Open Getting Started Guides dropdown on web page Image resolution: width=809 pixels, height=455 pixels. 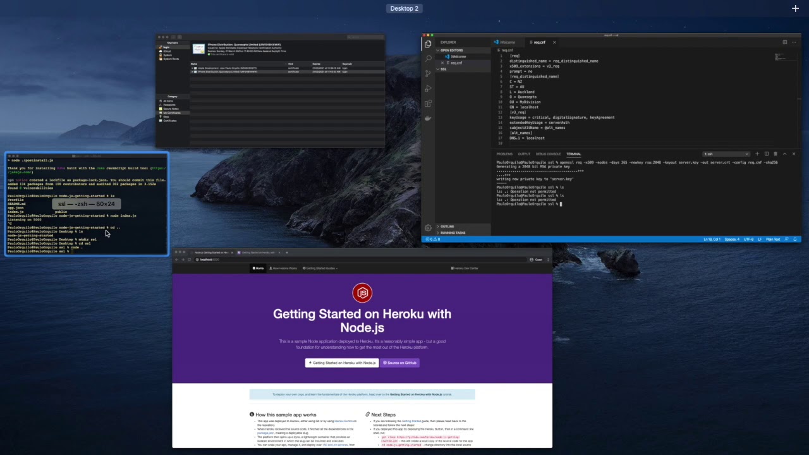pos(320,269)
